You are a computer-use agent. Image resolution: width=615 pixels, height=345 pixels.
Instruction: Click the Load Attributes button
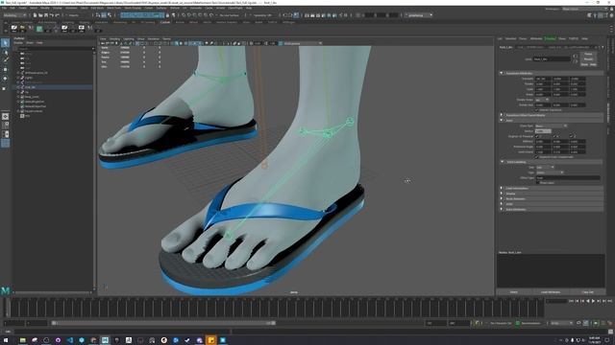click(551, 292)
